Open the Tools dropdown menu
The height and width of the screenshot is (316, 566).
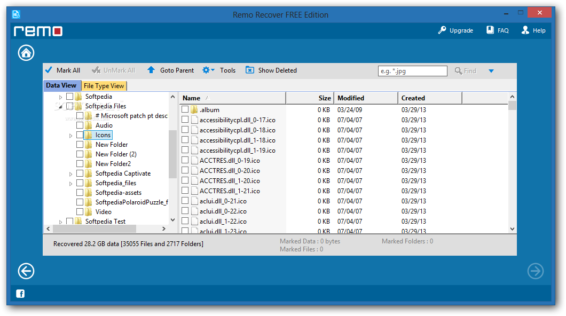tap(213, 70)
